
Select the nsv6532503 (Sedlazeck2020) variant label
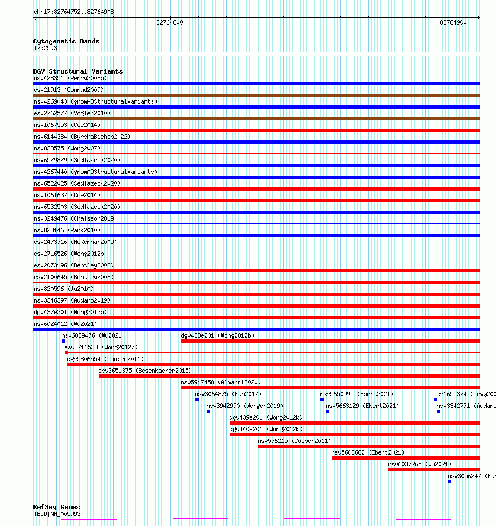(77, 207)
